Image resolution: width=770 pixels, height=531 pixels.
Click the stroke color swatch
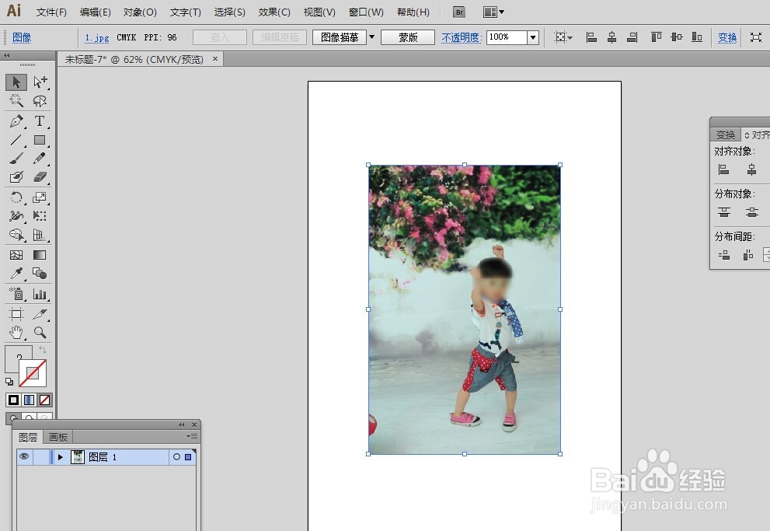click(33, 373)
